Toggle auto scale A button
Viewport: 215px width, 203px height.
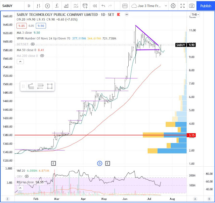point(195,199)
